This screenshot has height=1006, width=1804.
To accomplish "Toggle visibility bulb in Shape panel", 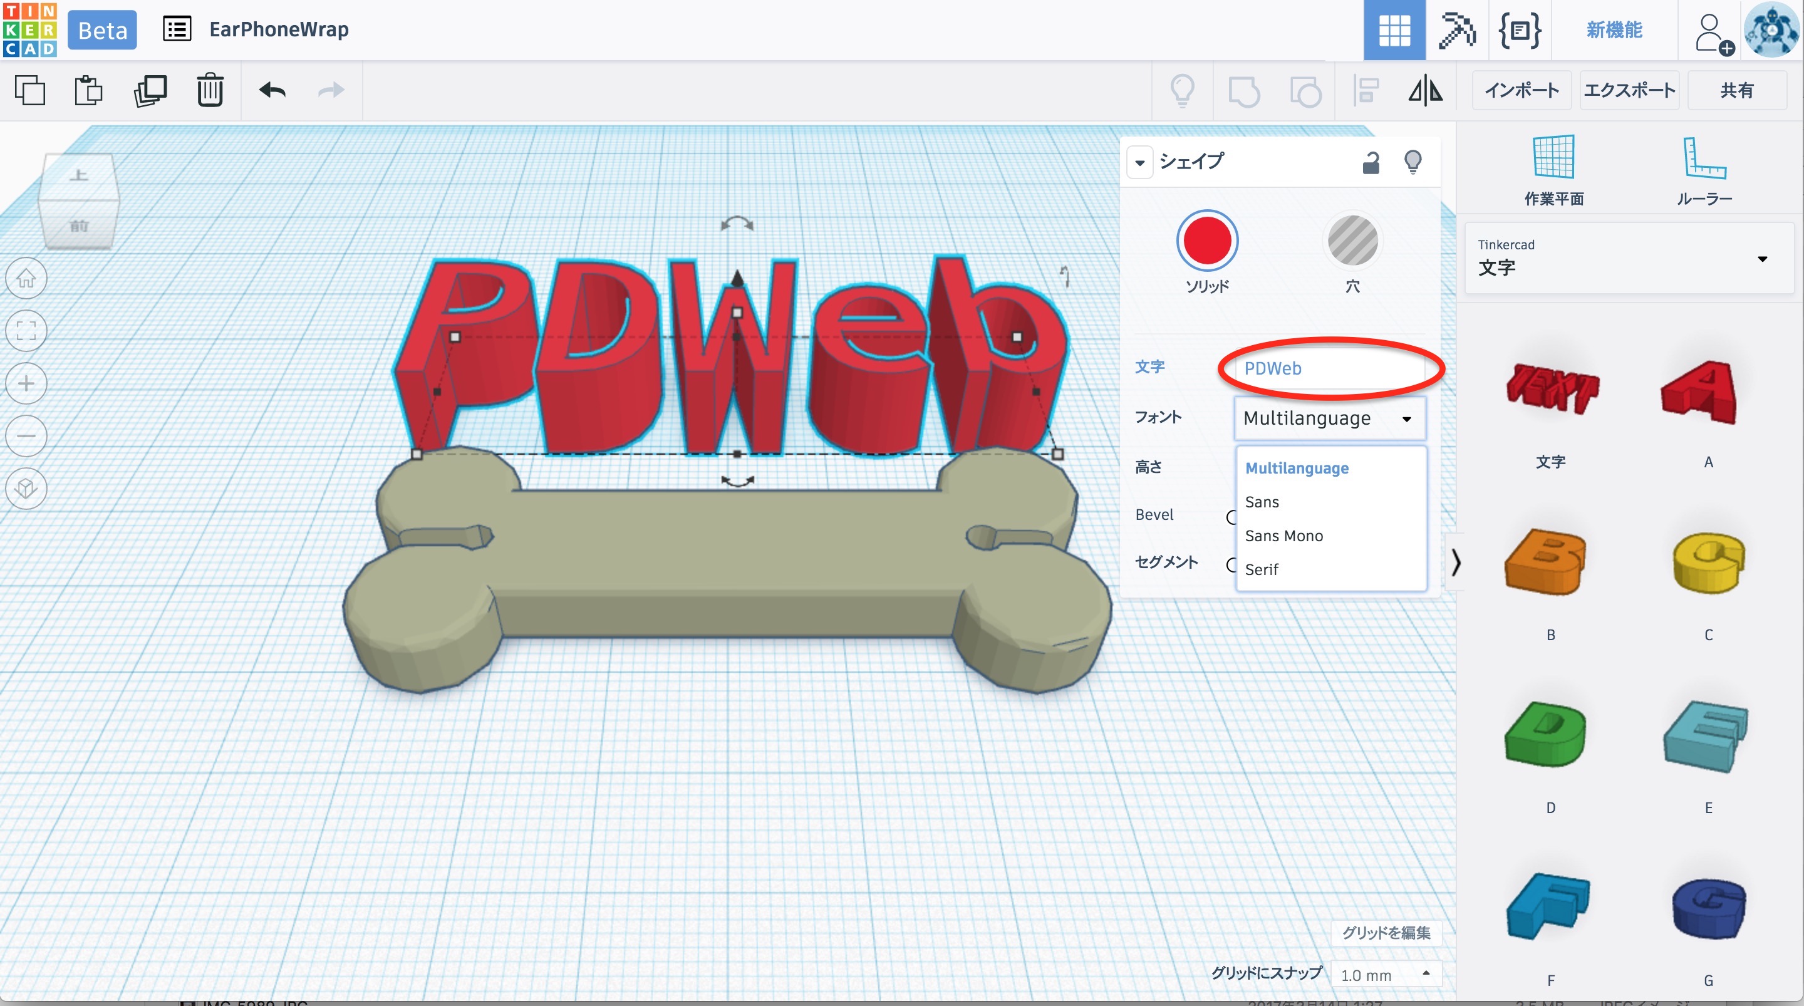I will pos(1413,162).
